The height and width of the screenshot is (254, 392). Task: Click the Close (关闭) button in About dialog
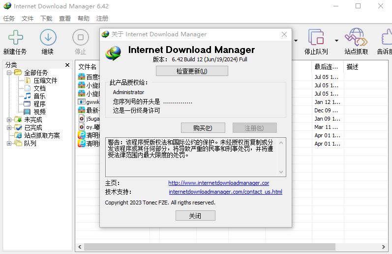tap(195, 216)
